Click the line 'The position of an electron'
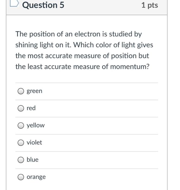This screenshot has width=180, height=190. tap(79, 34)
